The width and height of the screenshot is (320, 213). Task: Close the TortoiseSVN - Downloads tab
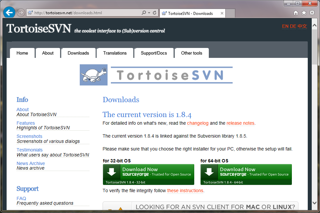click(222, 13)
